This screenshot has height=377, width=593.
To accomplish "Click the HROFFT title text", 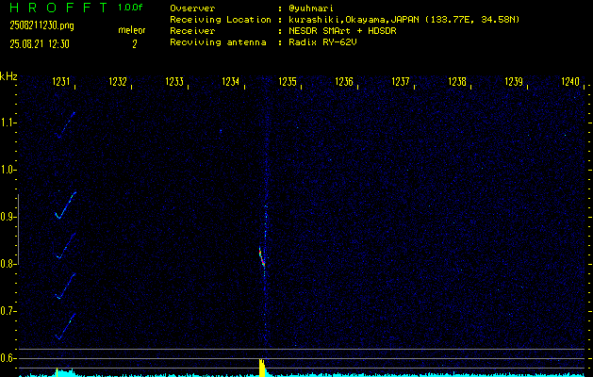I will click(58, 8).
